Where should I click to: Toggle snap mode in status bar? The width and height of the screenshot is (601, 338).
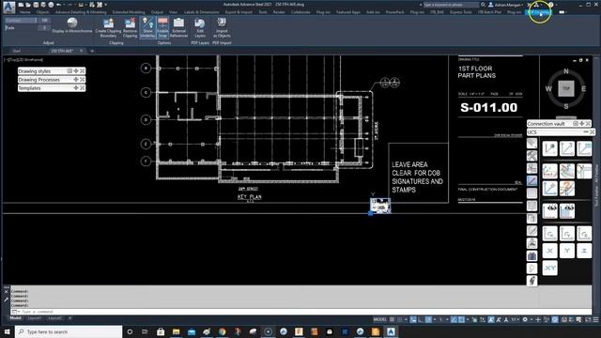(400, 319)
